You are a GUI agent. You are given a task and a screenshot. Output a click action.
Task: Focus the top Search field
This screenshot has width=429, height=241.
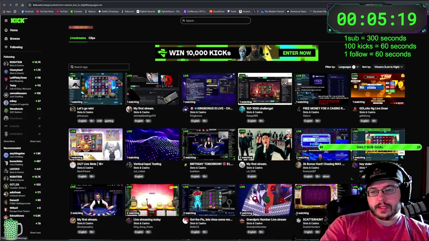point(215,21)
